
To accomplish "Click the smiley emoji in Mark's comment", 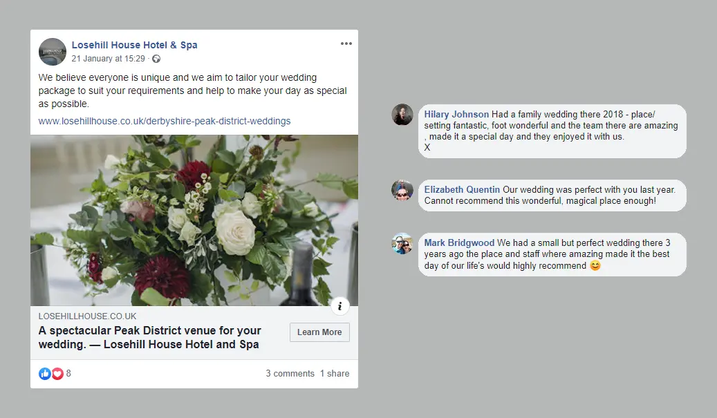I will 595,265.
